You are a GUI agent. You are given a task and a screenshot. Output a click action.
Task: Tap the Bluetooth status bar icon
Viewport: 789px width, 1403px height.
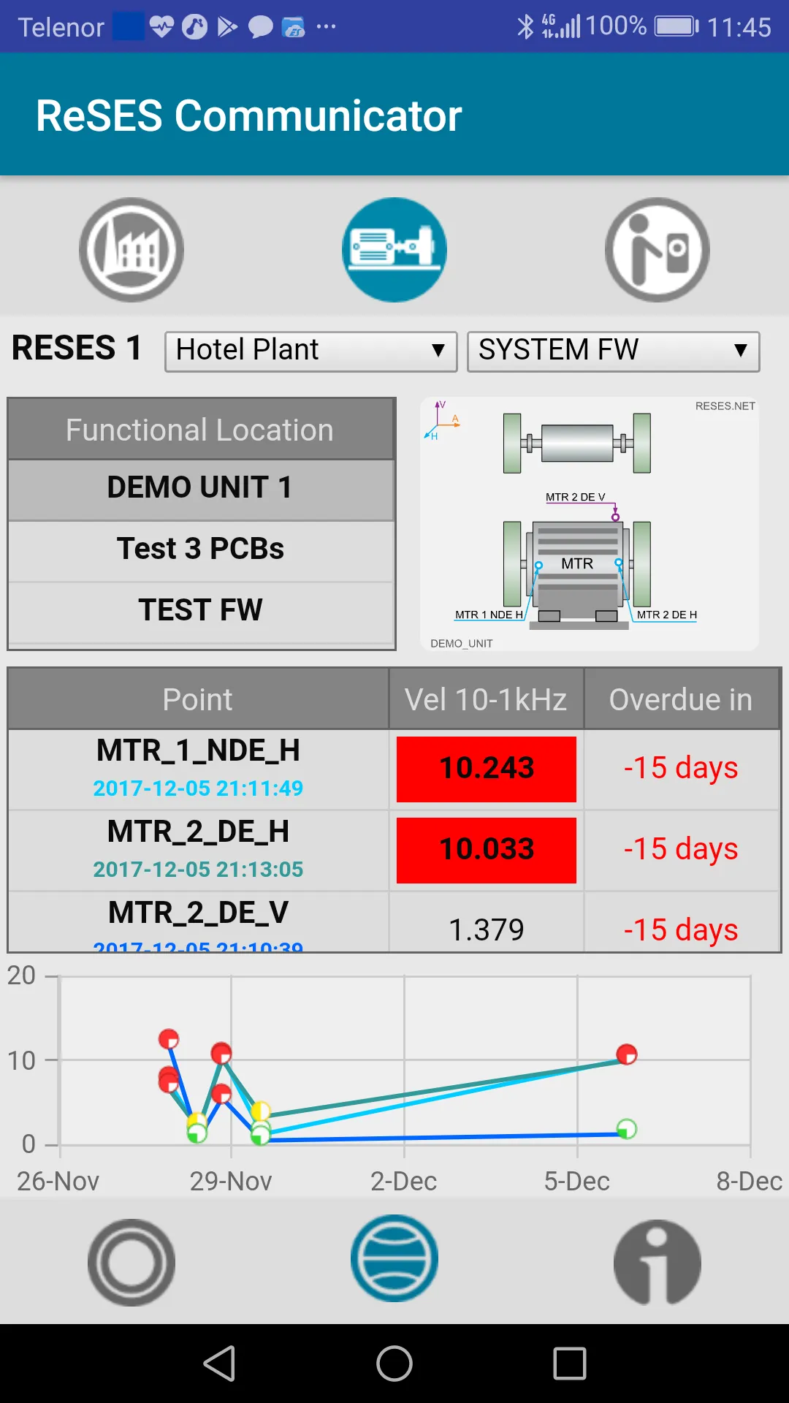click(525, 27)
